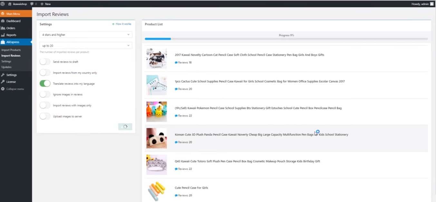Viewport: 436px width, 202px height.
Task: Toggle Upload images to server
Action: [x=45, y=116]
